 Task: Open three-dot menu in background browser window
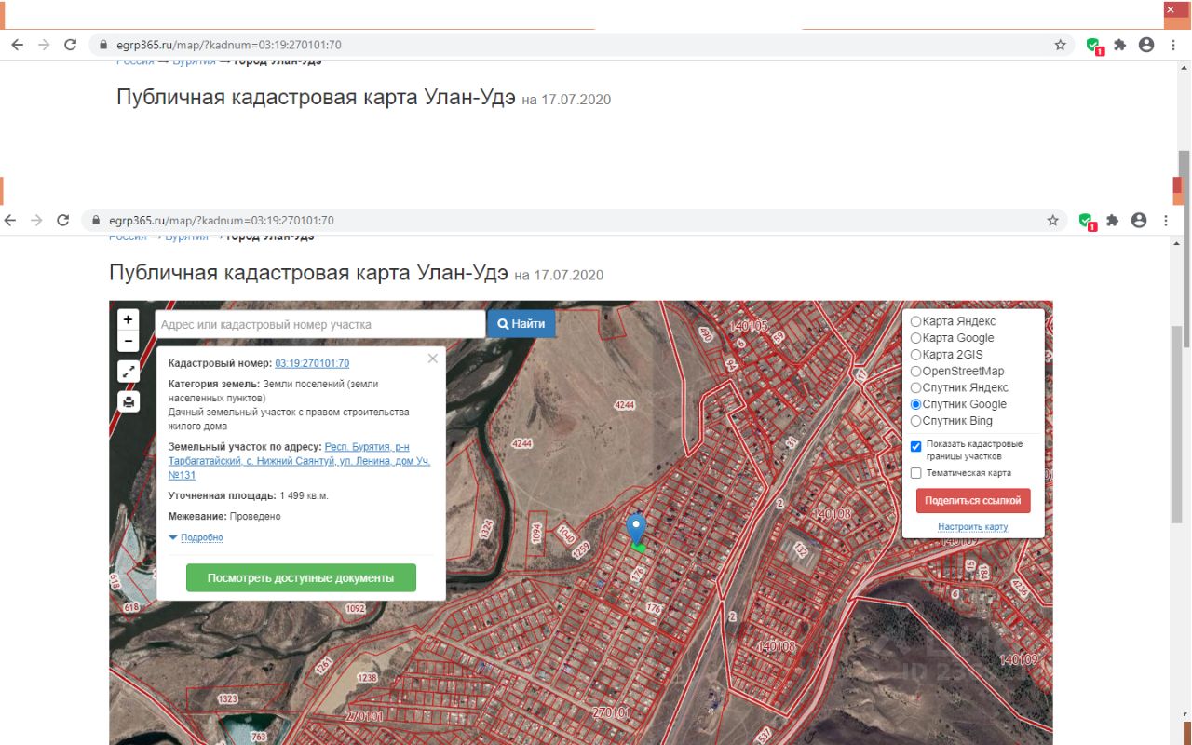click(x=1173, y=45)
